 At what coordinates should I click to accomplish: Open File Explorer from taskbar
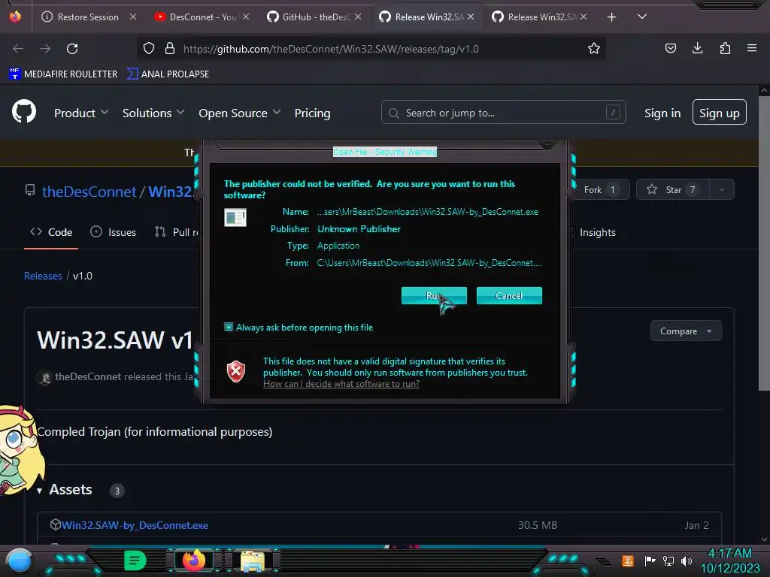[253, 560]
